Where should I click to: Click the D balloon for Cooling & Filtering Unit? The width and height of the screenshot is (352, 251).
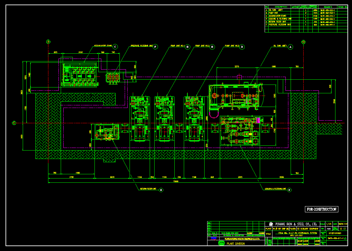[289, 190]
